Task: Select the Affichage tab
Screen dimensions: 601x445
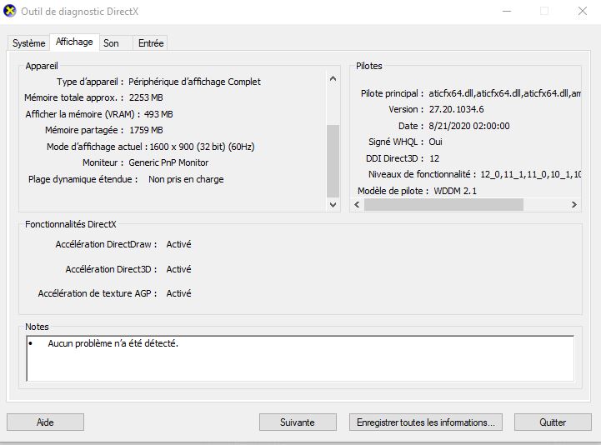Action: tap(74, 42)
